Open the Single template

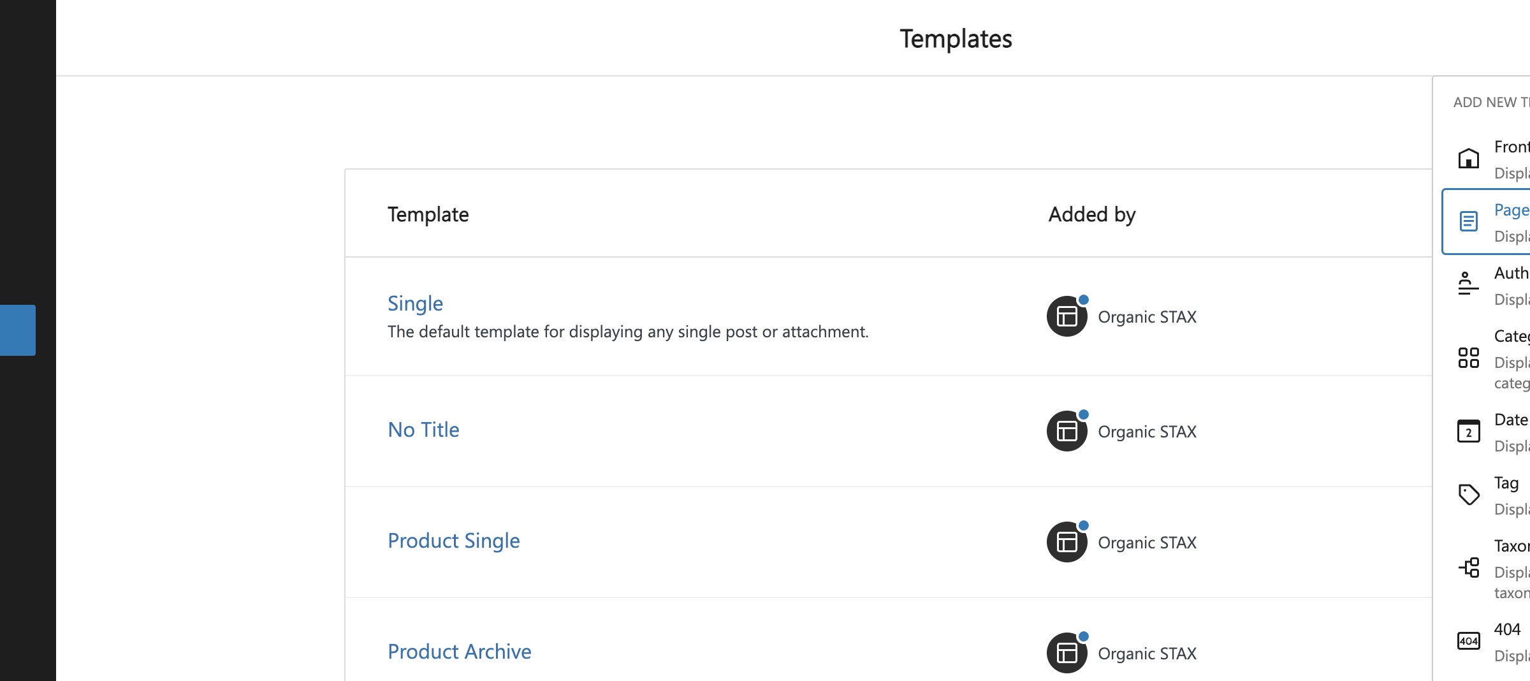tap(415, 304)
